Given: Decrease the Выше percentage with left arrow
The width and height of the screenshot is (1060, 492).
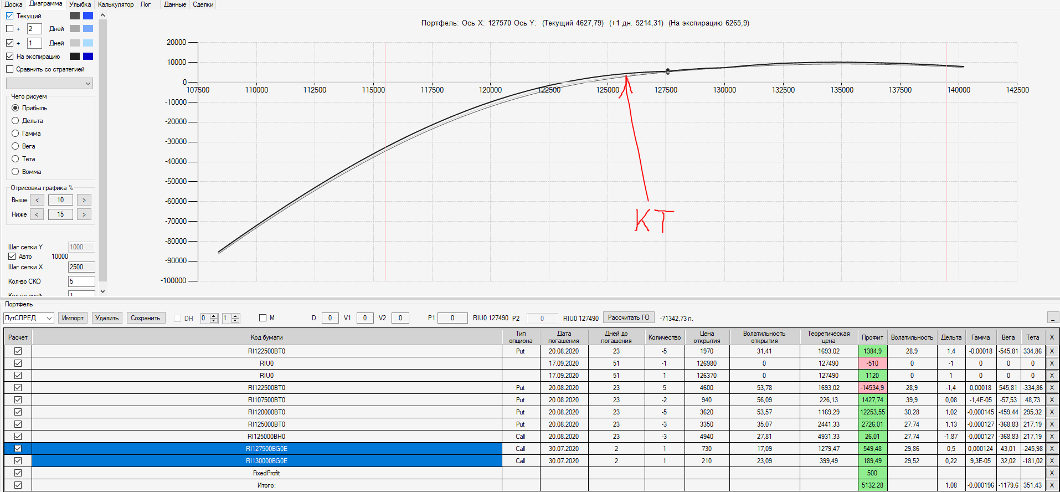Looking at the screenshot, I should tap(37, 200).
